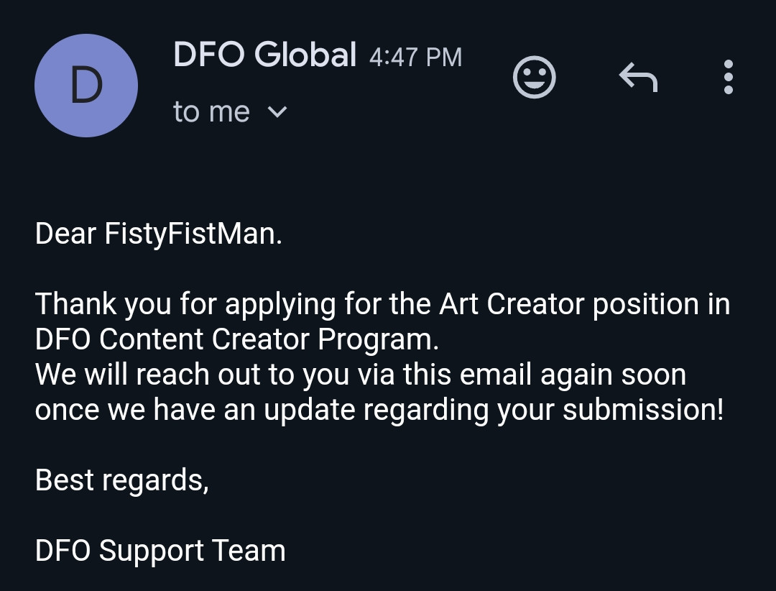This screenshot has height=591, width=776.
Task: Open the sender's D profile avatar
Action: coord(86,86)
